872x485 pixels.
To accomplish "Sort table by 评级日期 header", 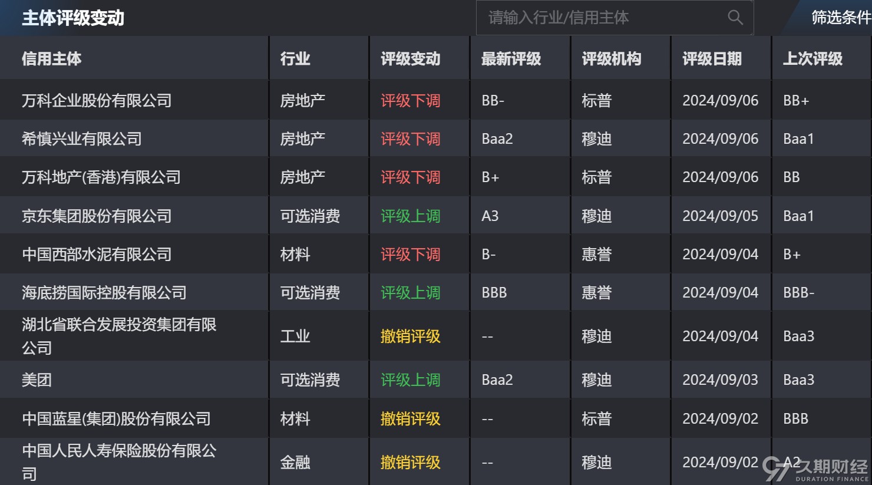I will (x=712, y=59).
